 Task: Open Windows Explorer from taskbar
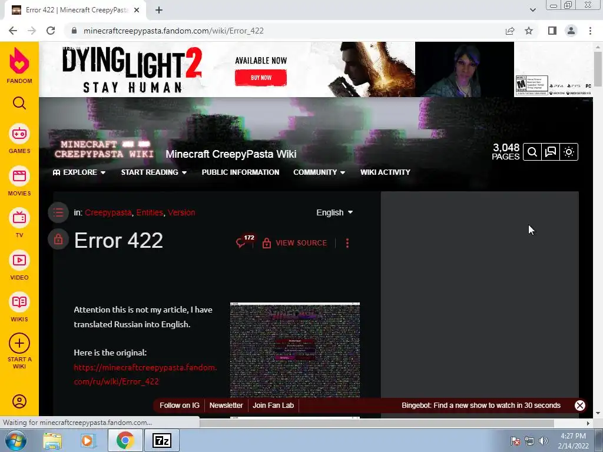(52, 441)
